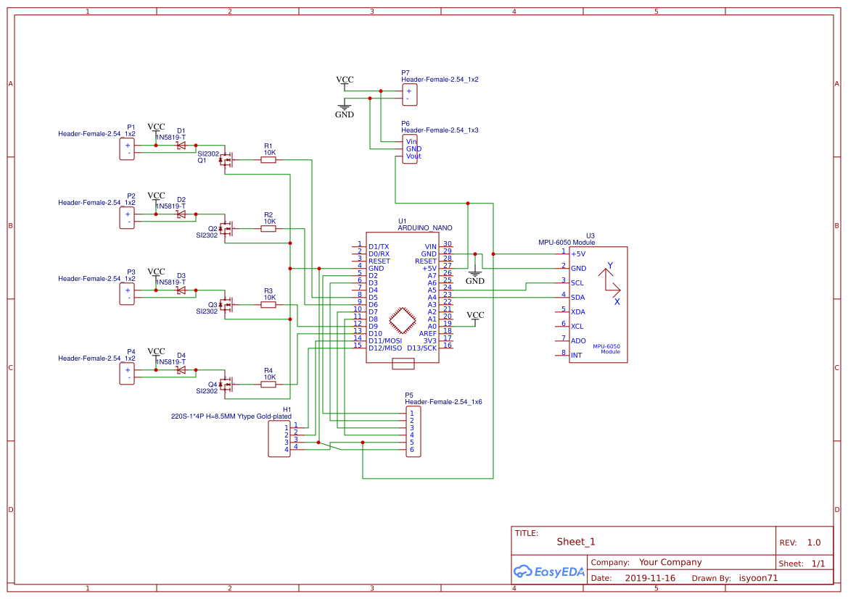Select the XCL pin on MPU-6050
Screen dimensions: 848x599
pyautogui.click(x=577, y=327)
